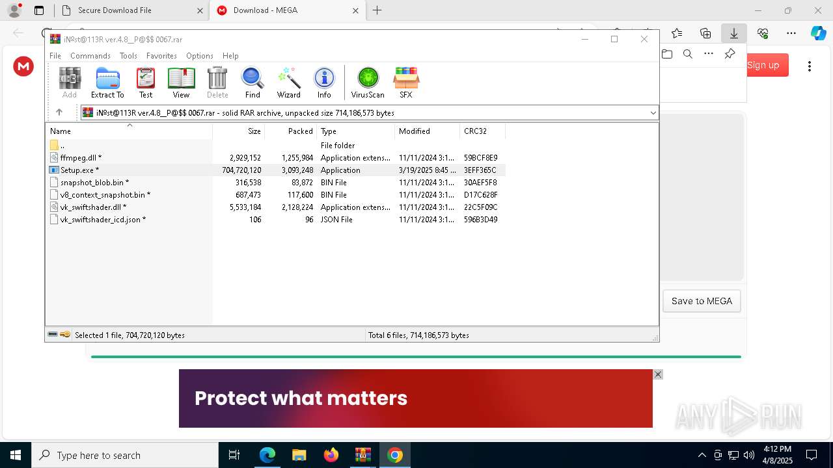Select vk_swiftshader_icd.json file
Image resolution: width=833 pixels, height=468 pixels.
tap(275, 220)
